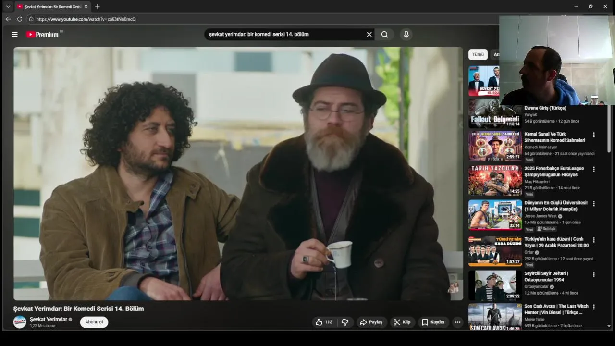Image resolution: width=615 pixels, height=346 pixels.
Task: Open the Kemal Sunal Sahneleri thumbnail
Action: [x=495, y=146]
